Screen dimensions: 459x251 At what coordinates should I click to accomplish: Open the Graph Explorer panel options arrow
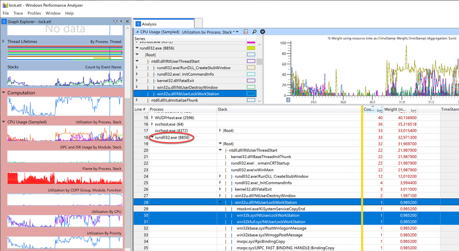click(x=116, y=22)
